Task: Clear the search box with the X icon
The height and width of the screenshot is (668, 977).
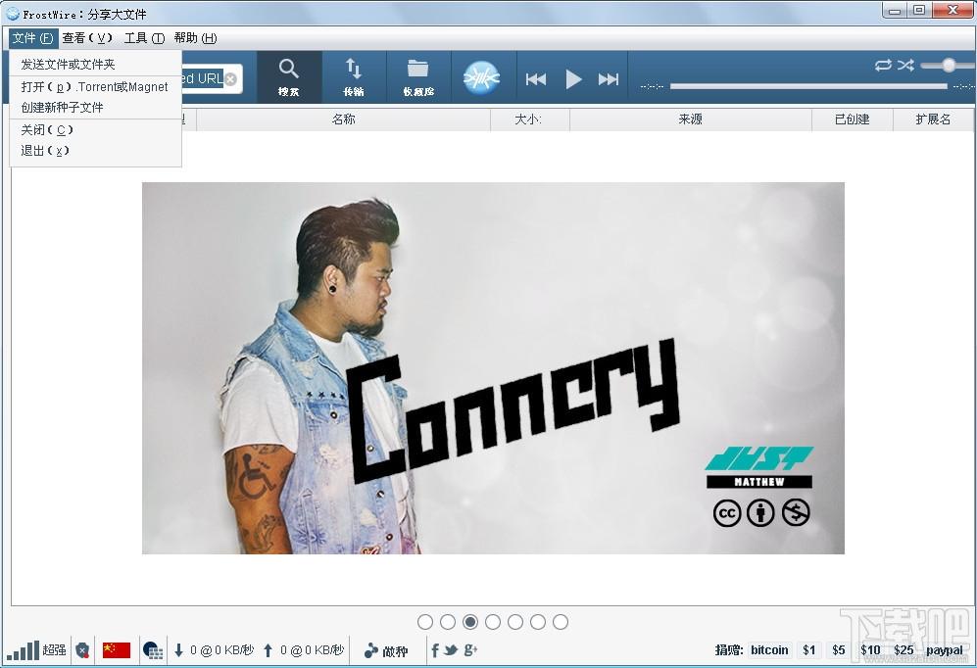Action: [x=230, y=79]
